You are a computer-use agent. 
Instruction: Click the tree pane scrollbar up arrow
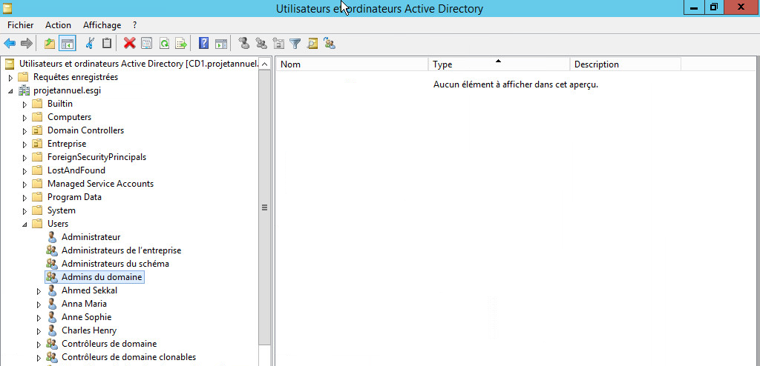click(x=265, y=64)
